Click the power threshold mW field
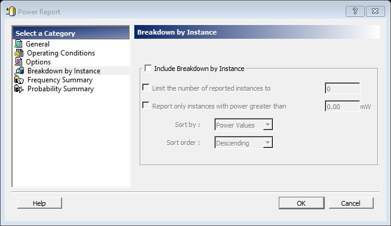 coord(343,106)
